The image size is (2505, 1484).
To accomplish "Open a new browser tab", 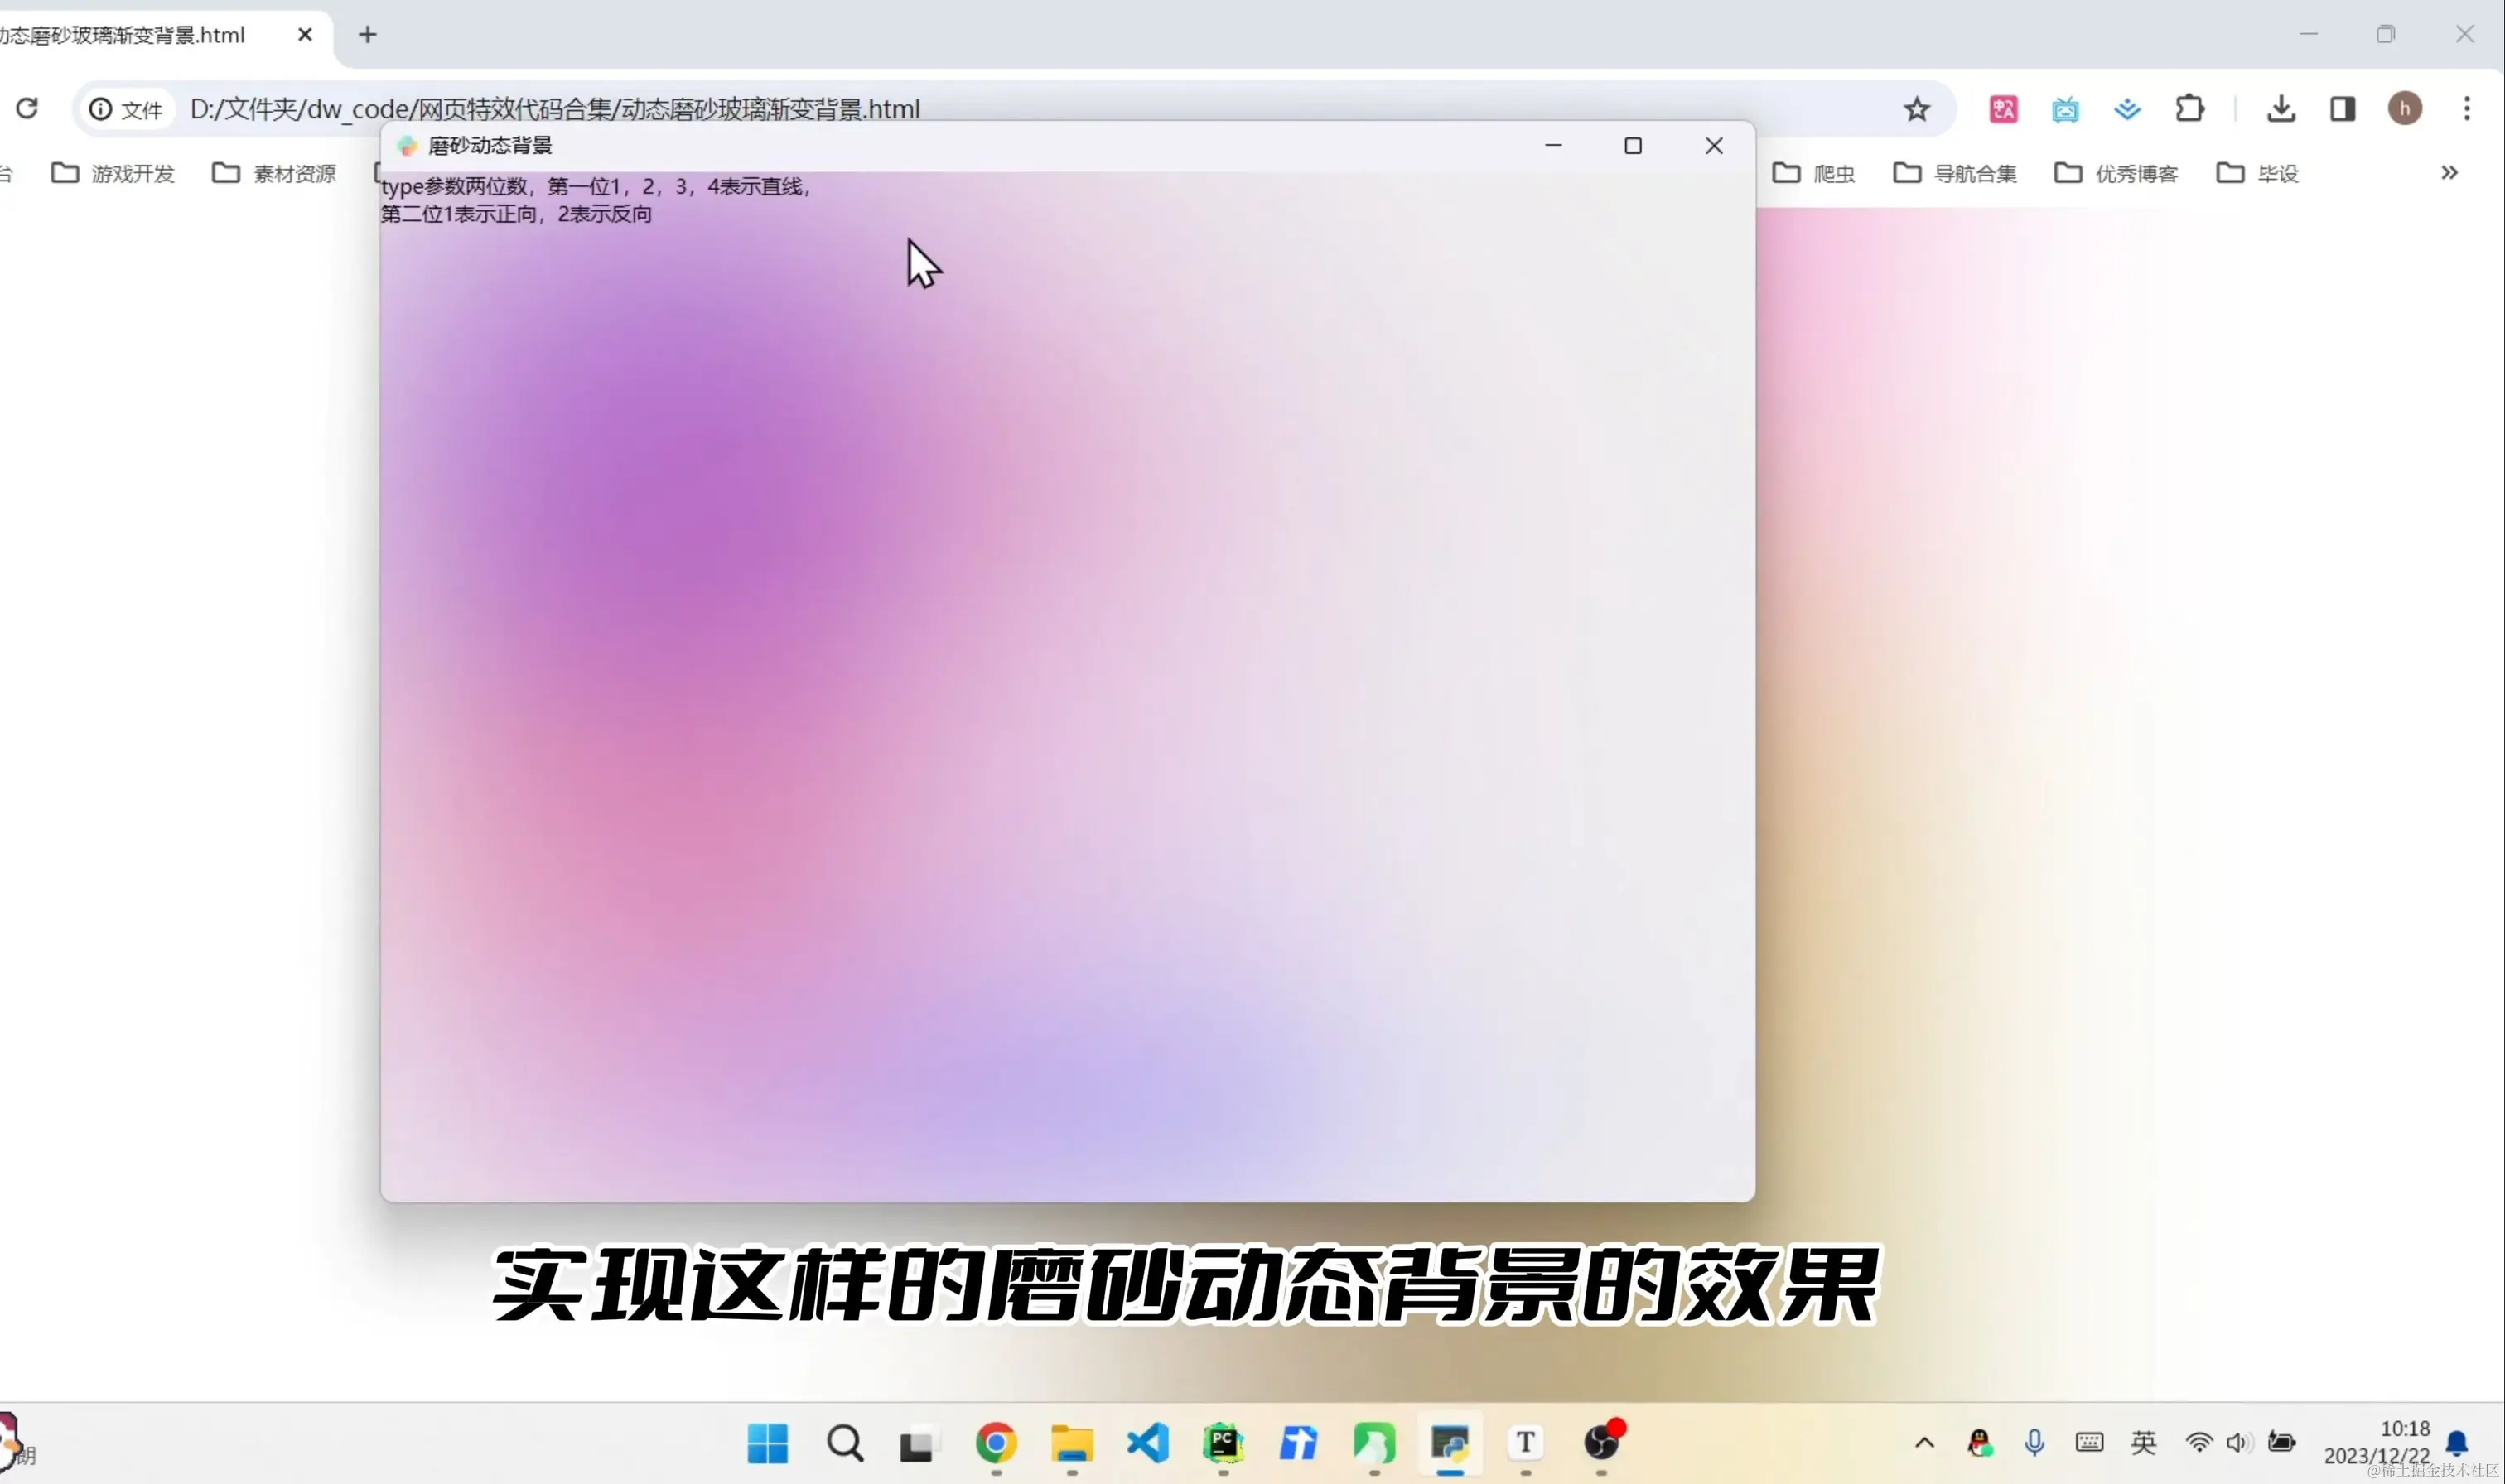I will coord(367,35).
